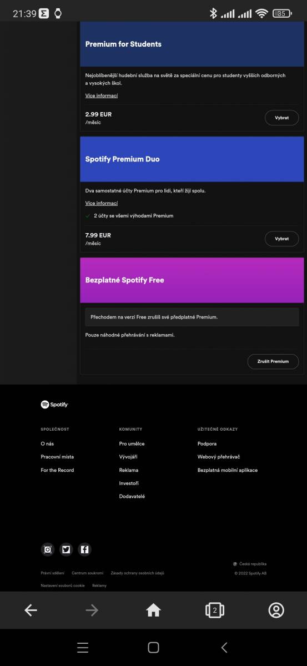The image size is (307, 666).
Task: Click the Spotify logo in footer
Action: click(x=54, y=405)
